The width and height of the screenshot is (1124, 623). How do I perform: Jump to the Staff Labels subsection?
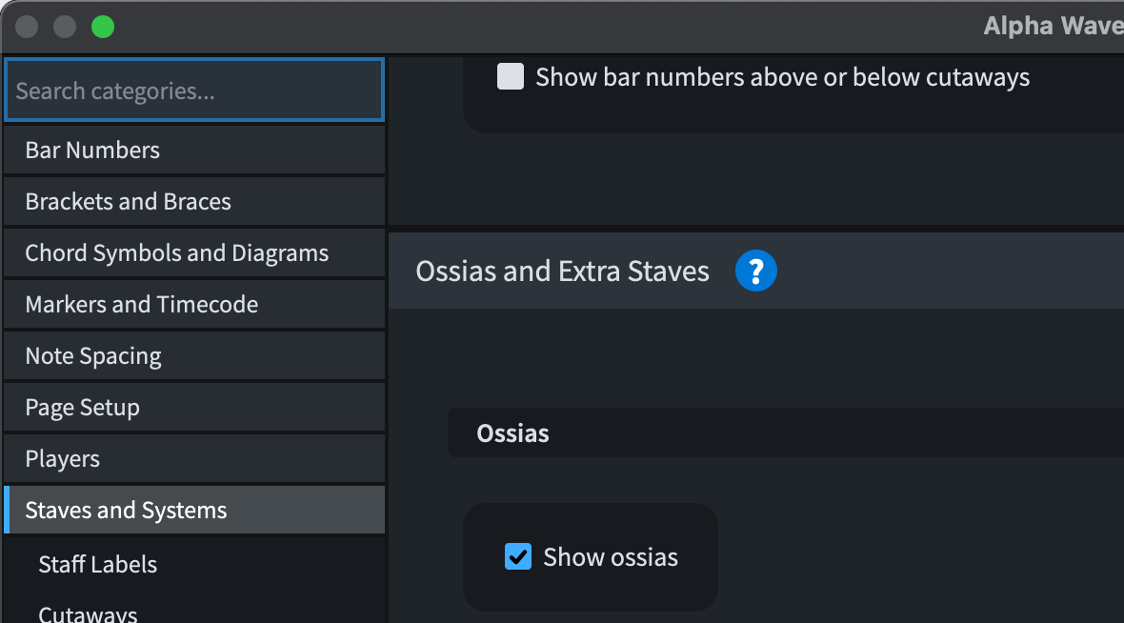tap(98, 564)
